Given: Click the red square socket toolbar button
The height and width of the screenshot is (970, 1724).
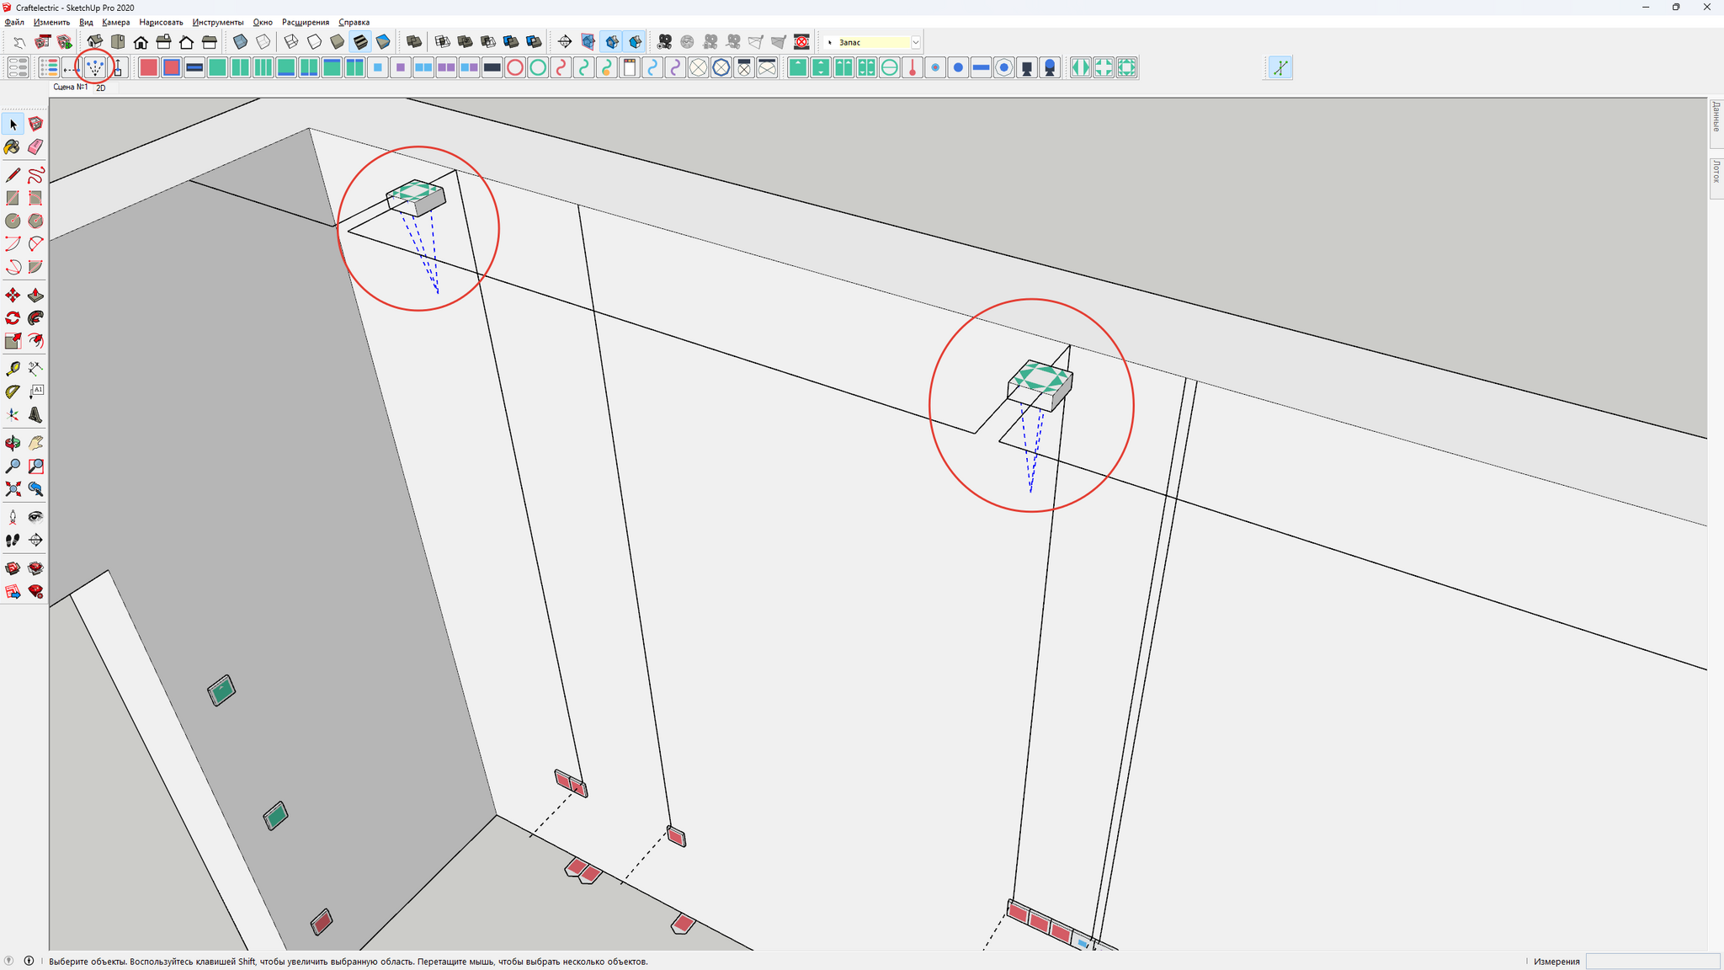Looking at the screenshot, I should pyautogui.click(x=148, y=67).
